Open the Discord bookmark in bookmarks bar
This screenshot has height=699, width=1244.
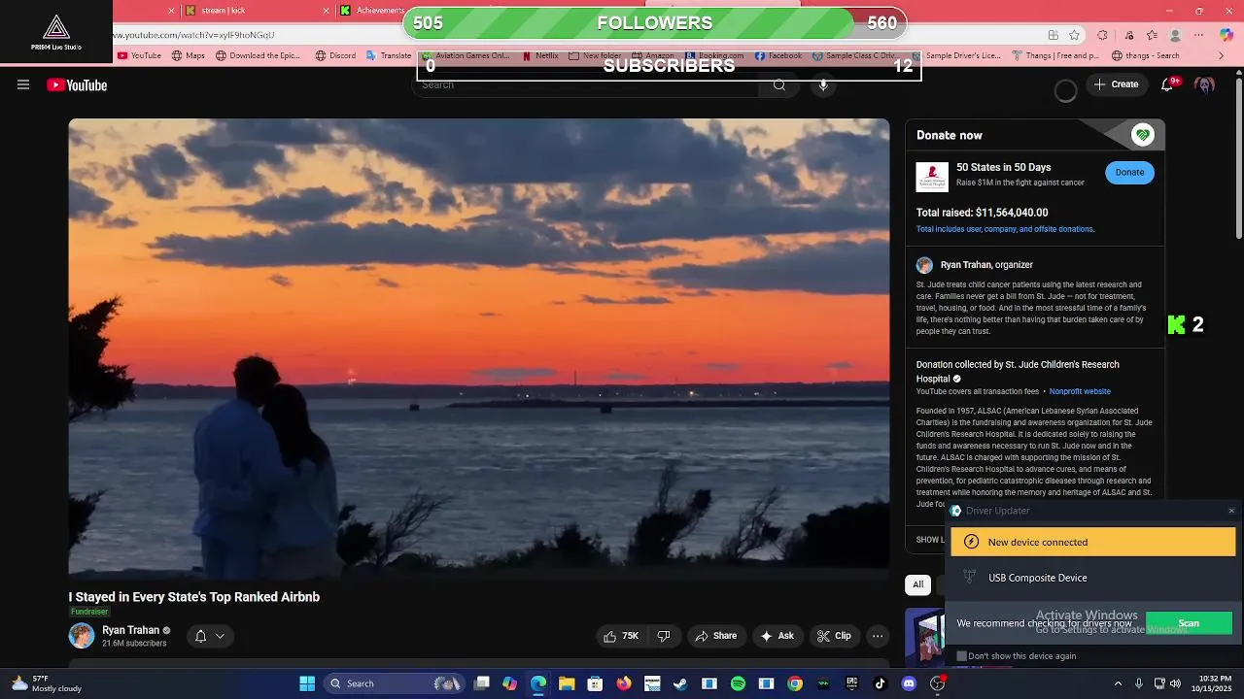point(336,56)
